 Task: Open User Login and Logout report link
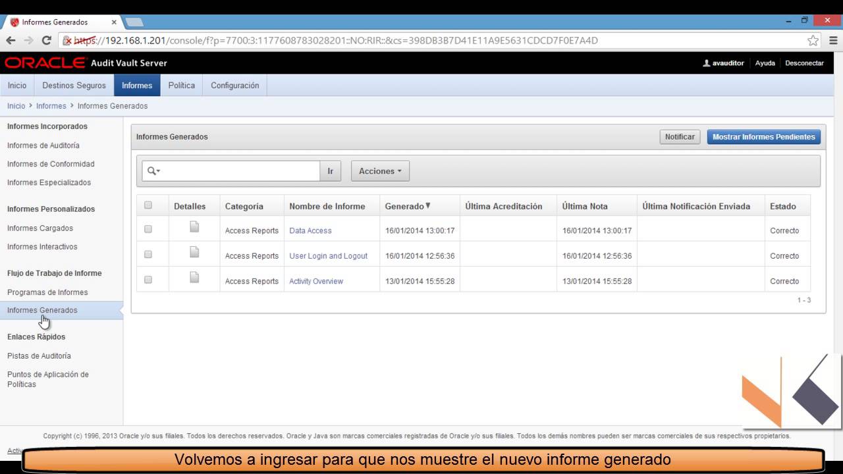point(328,255)
